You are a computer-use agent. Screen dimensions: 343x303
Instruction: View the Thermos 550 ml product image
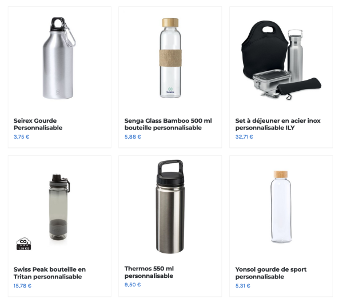point(170,207)
